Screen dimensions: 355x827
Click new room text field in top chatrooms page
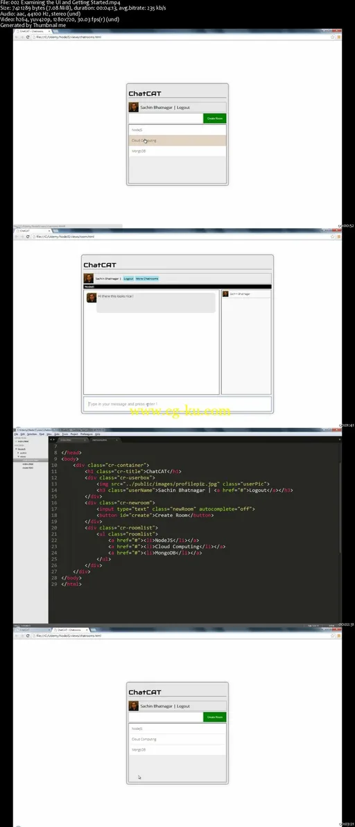pyautogui.click(x=166, y=119)
